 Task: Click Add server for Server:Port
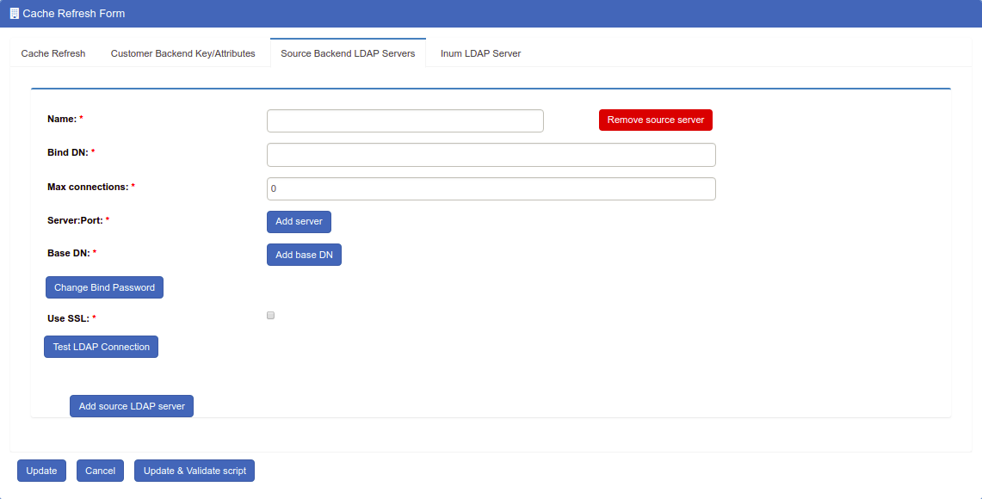[x=299, y=221]
